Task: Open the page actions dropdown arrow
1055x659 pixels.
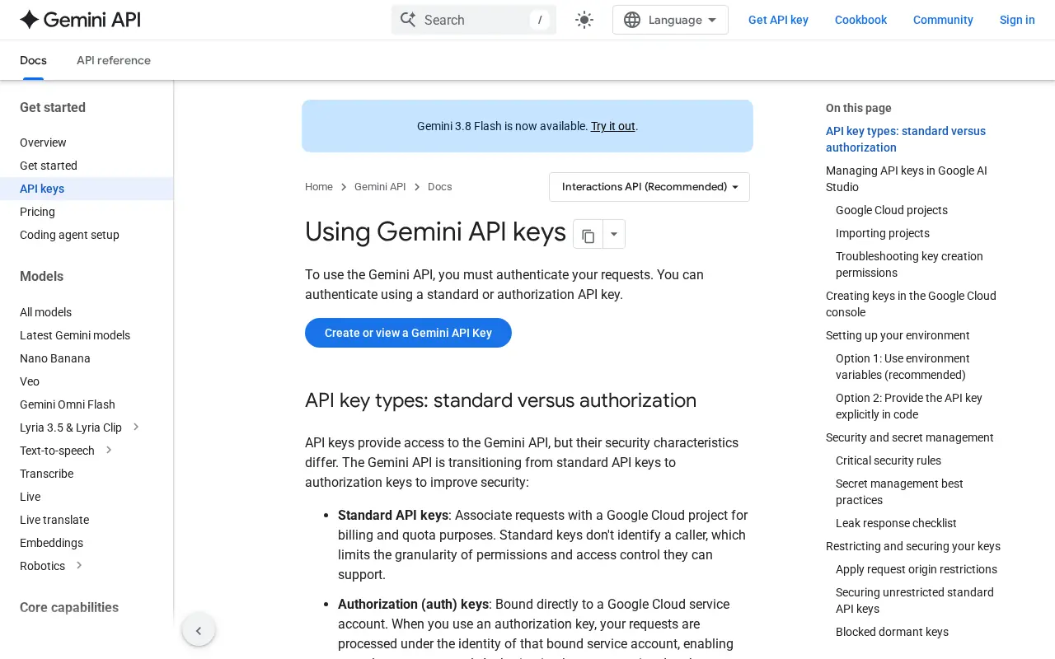Action: coord(614,235)
